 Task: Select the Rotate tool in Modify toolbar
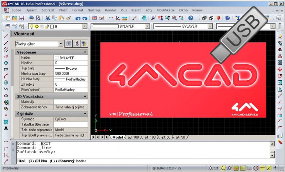280,76
